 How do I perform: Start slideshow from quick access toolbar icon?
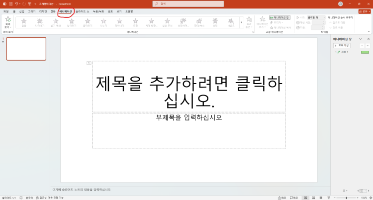coord(29,4)
